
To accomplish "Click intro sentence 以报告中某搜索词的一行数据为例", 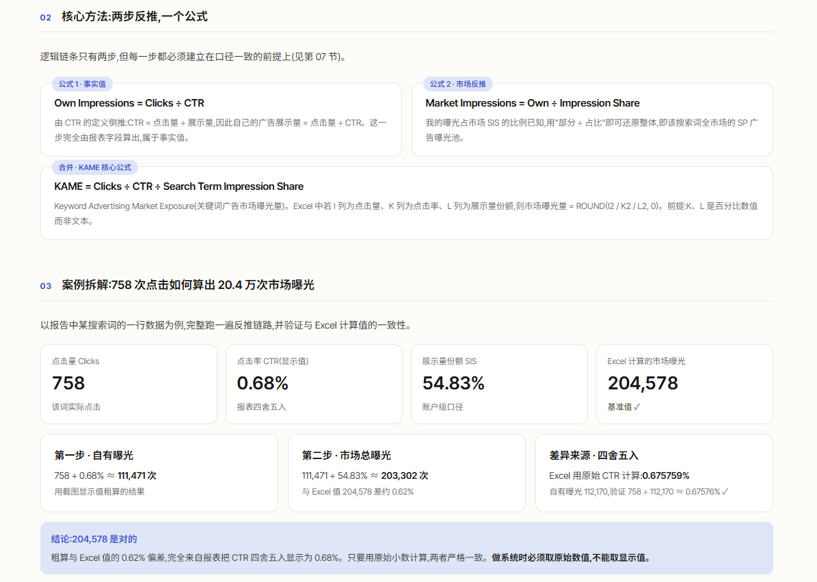I will pos(227,325).
